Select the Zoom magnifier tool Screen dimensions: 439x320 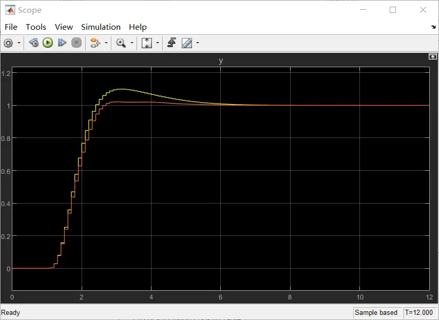121,43
